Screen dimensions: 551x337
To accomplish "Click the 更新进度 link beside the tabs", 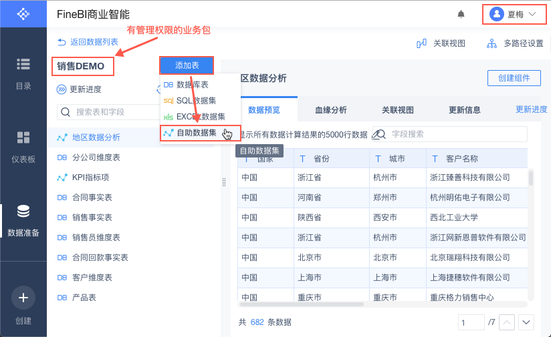I will [x=532, y=109].
